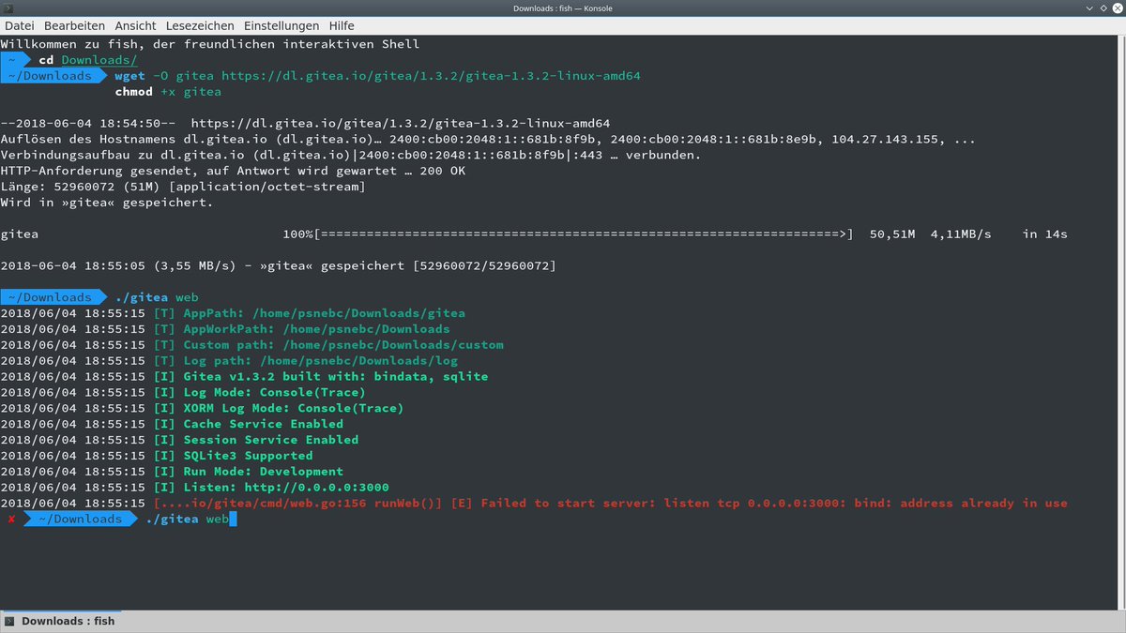Click the red X error status marker in prompt

click(x=11, y=520)
